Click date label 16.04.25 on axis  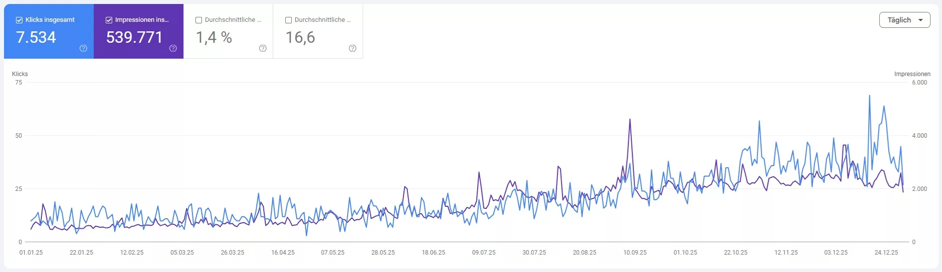tap(283, 253)
